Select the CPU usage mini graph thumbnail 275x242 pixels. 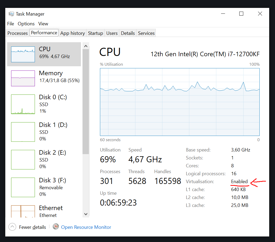[23, 54]
